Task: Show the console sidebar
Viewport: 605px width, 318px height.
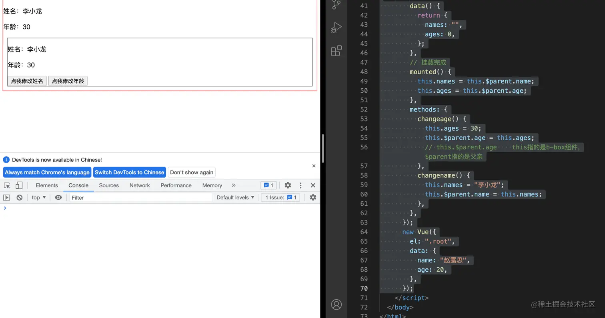Action: coord(6,197)
